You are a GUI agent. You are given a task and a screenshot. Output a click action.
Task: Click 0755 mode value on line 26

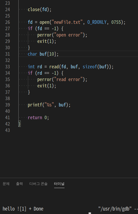(x=116, y=22)
